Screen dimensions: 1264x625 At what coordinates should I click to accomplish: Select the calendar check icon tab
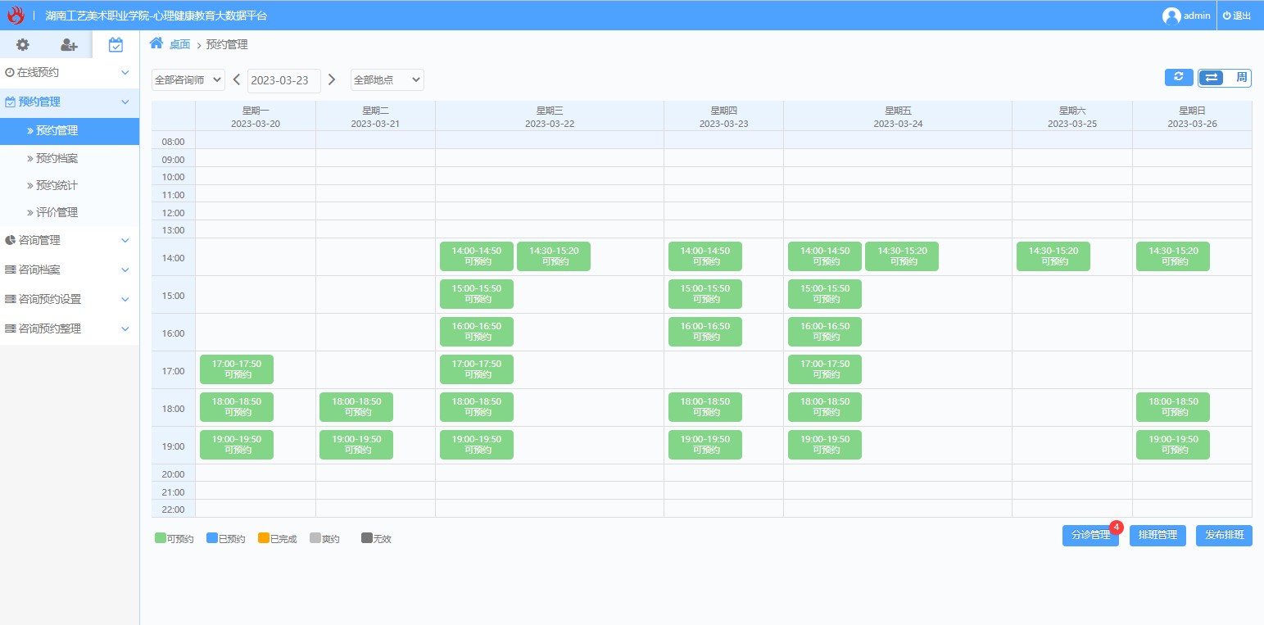tap(116, 45)
